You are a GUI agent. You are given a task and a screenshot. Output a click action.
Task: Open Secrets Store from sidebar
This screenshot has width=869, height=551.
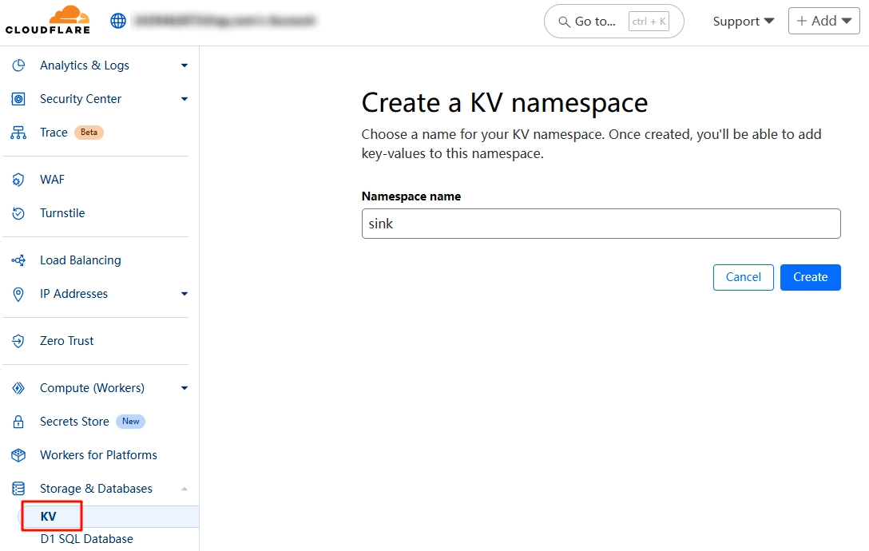tap(74, 422)
